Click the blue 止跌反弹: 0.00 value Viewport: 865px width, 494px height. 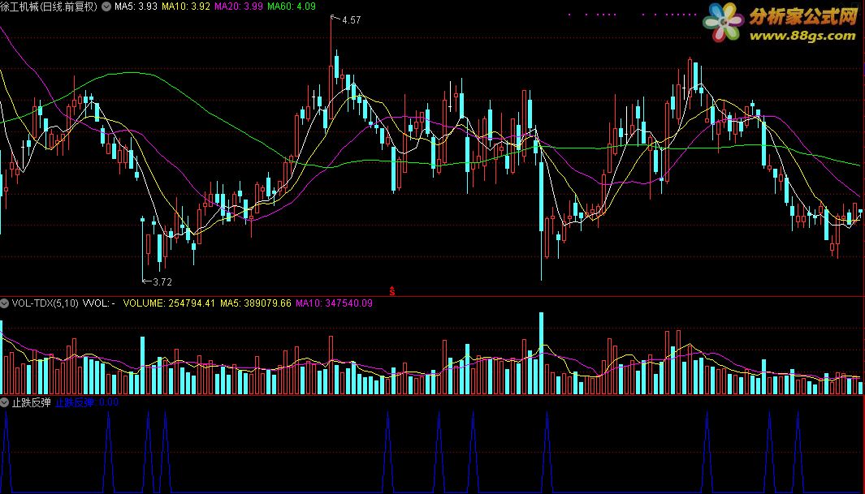[x=87, y=402]
